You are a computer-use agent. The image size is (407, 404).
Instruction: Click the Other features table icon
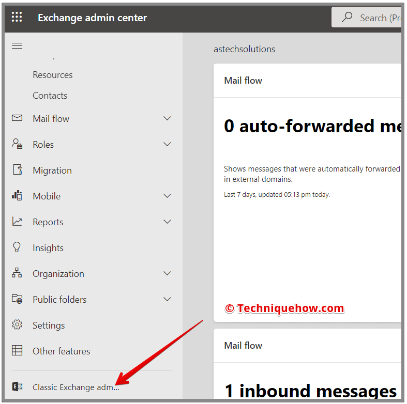(17, 350)
